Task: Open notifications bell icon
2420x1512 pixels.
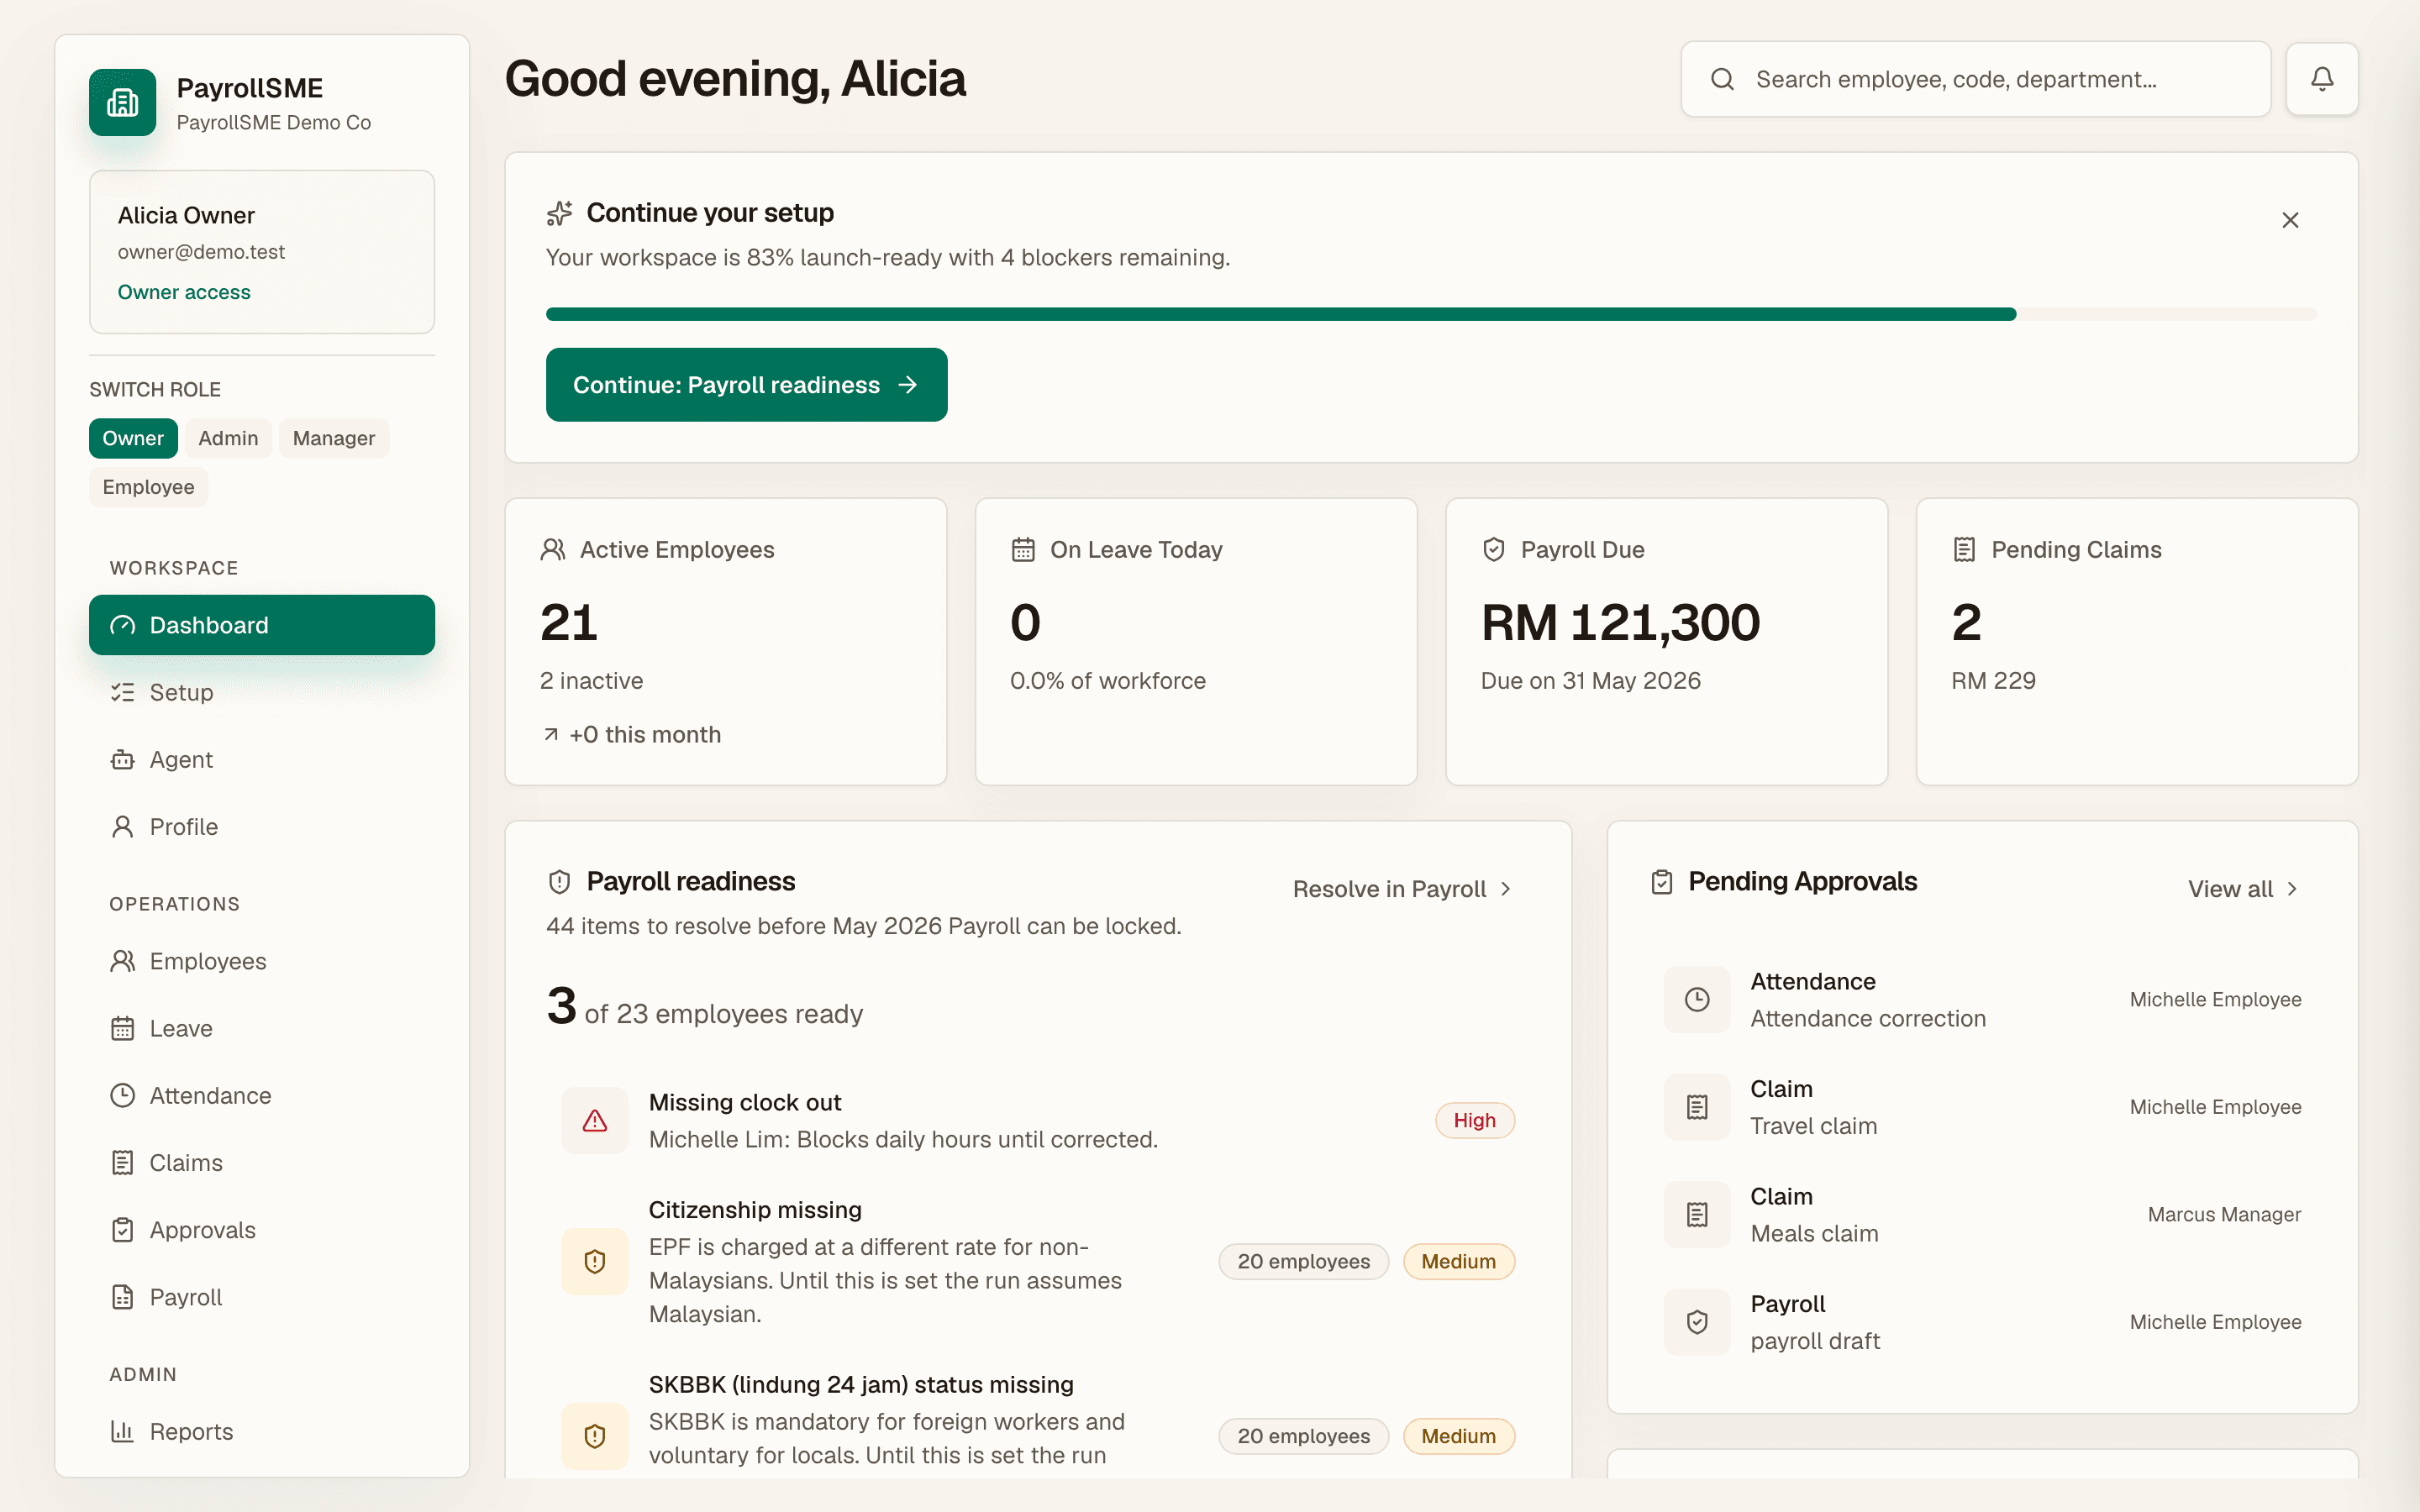Action: [2322, 79]
